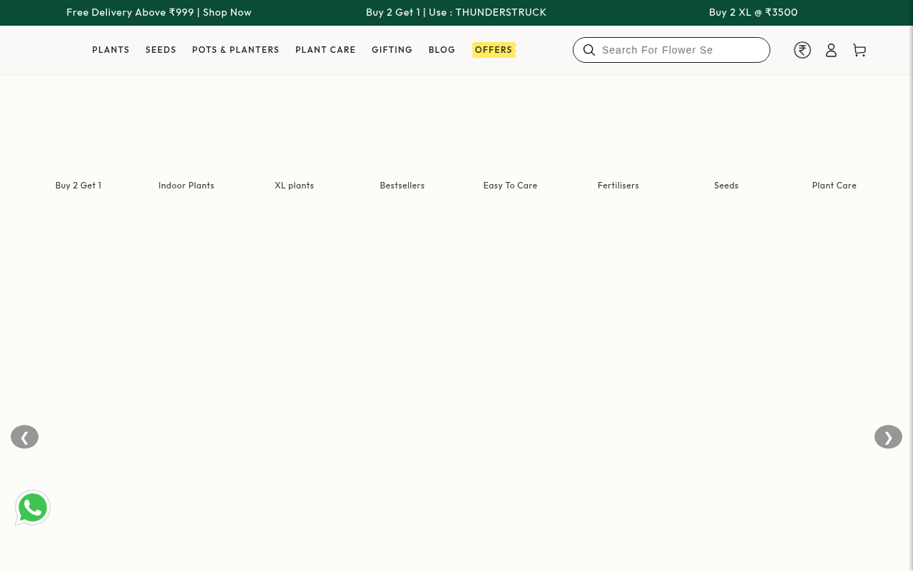Open the shopping cart icon
The height and width of the screenshot is (571, 913).
coord(860,50)
